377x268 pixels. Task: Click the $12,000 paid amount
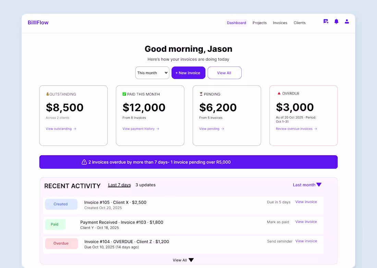coord(144,108)
